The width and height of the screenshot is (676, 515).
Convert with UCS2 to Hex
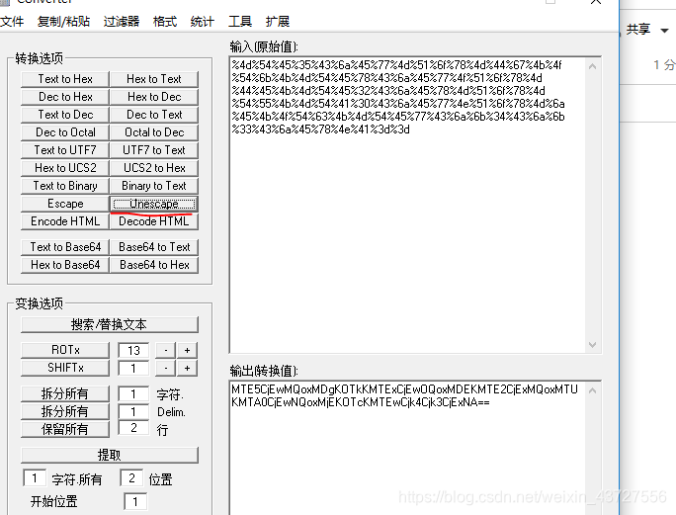point(154,168)
